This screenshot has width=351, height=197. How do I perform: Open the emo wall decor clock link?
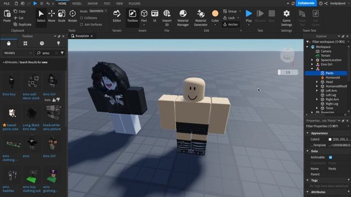[31, 96]
